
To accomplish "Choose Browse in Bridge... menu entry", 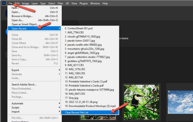I will pyautogui.click(x=22, y=16).
